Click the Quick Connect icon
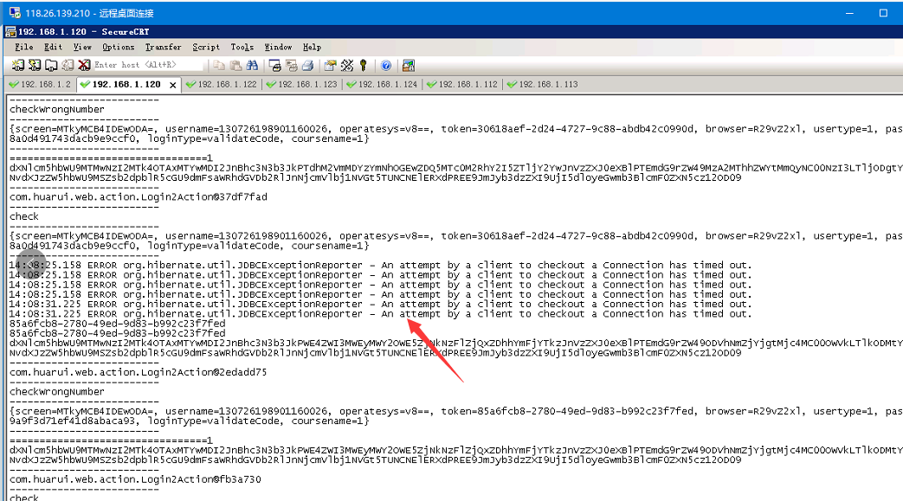Screen dimensions: 903x501 pyautogui.click(x=35, y=66)
